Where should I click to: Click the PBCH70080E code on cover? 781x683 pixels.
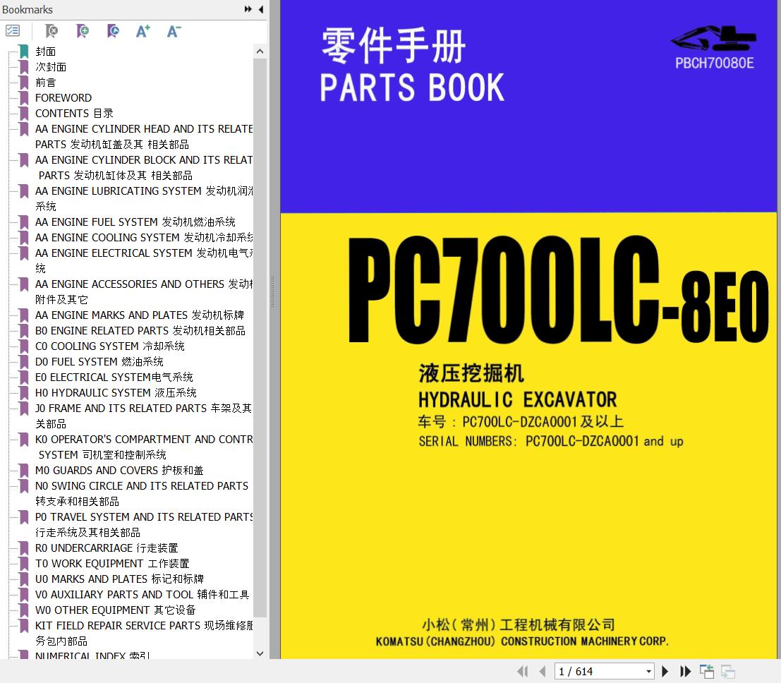point(714,63)
